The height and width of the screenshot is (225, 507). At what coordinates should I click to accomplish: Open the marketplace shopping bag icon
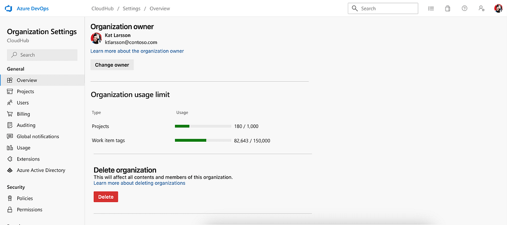coord(448,8)
